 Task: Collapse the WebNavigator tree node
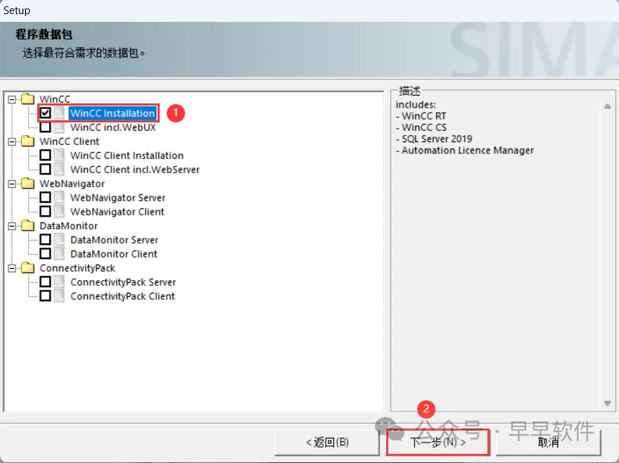coord(12,184)
